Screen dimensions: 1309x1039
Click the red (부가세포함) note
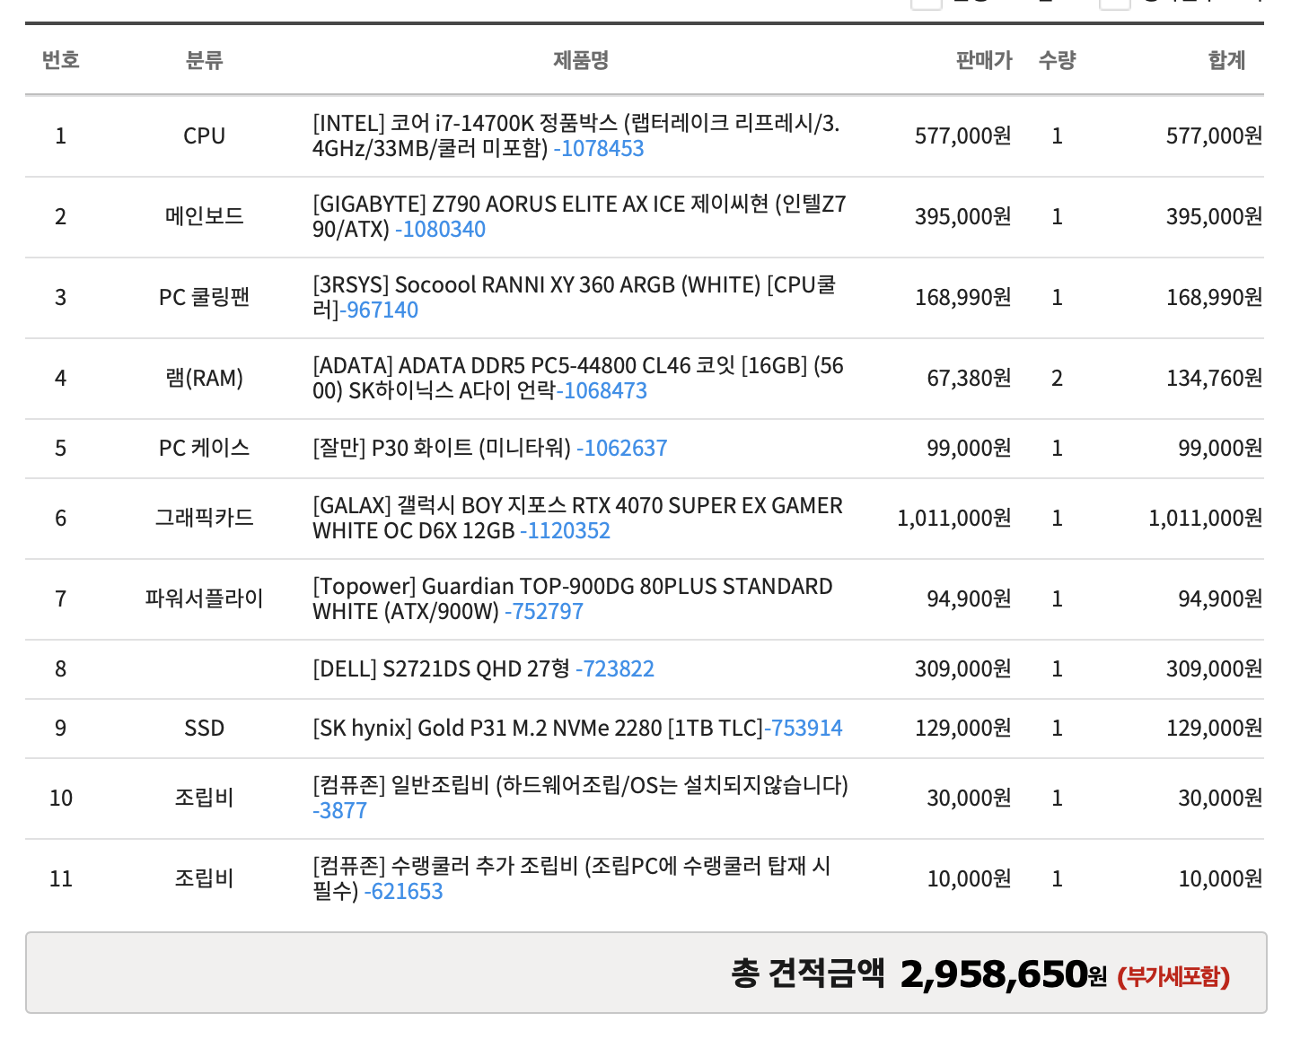point(1173,977)
